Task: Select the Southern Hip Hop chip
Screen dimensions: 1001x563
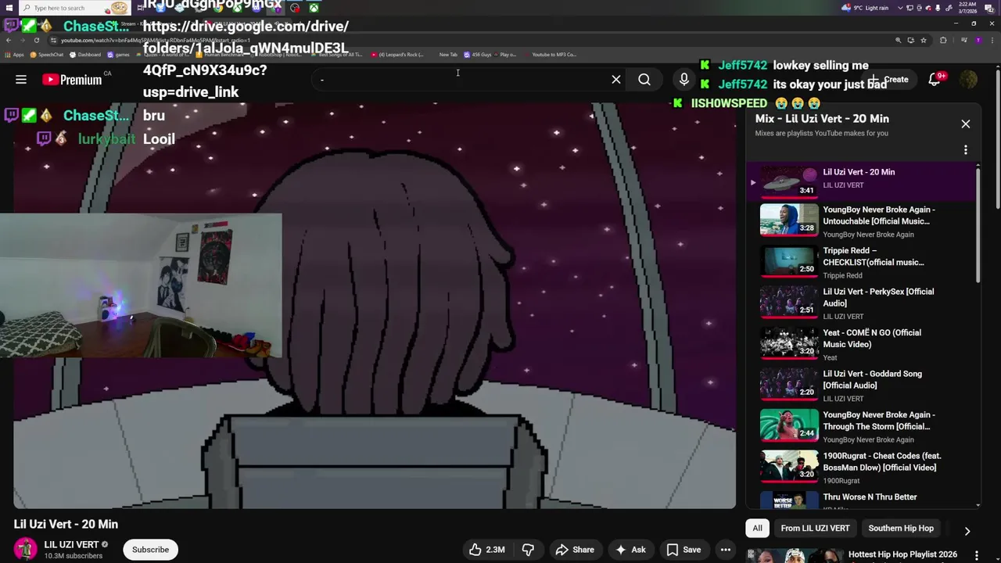Action: (901, 528)
